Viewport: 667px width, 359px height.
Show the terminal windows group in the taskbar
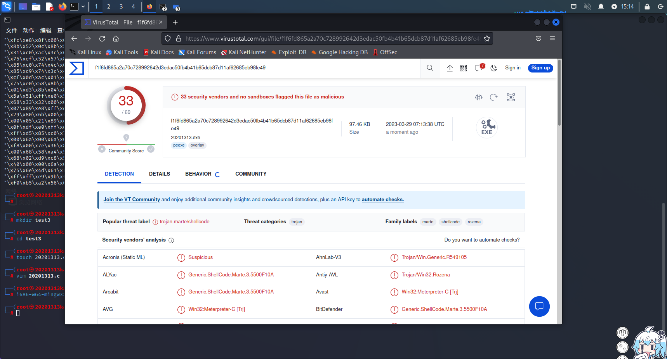tap(163, 7)
